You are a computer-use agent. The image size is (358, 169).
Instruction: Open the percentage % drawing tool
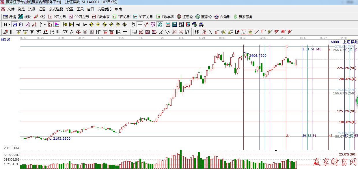210,32
